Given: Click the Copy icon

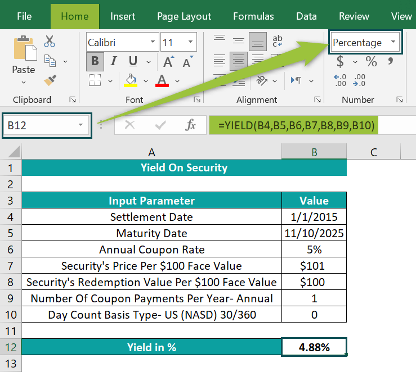Looking at the screenshot, I should point(50,61).
